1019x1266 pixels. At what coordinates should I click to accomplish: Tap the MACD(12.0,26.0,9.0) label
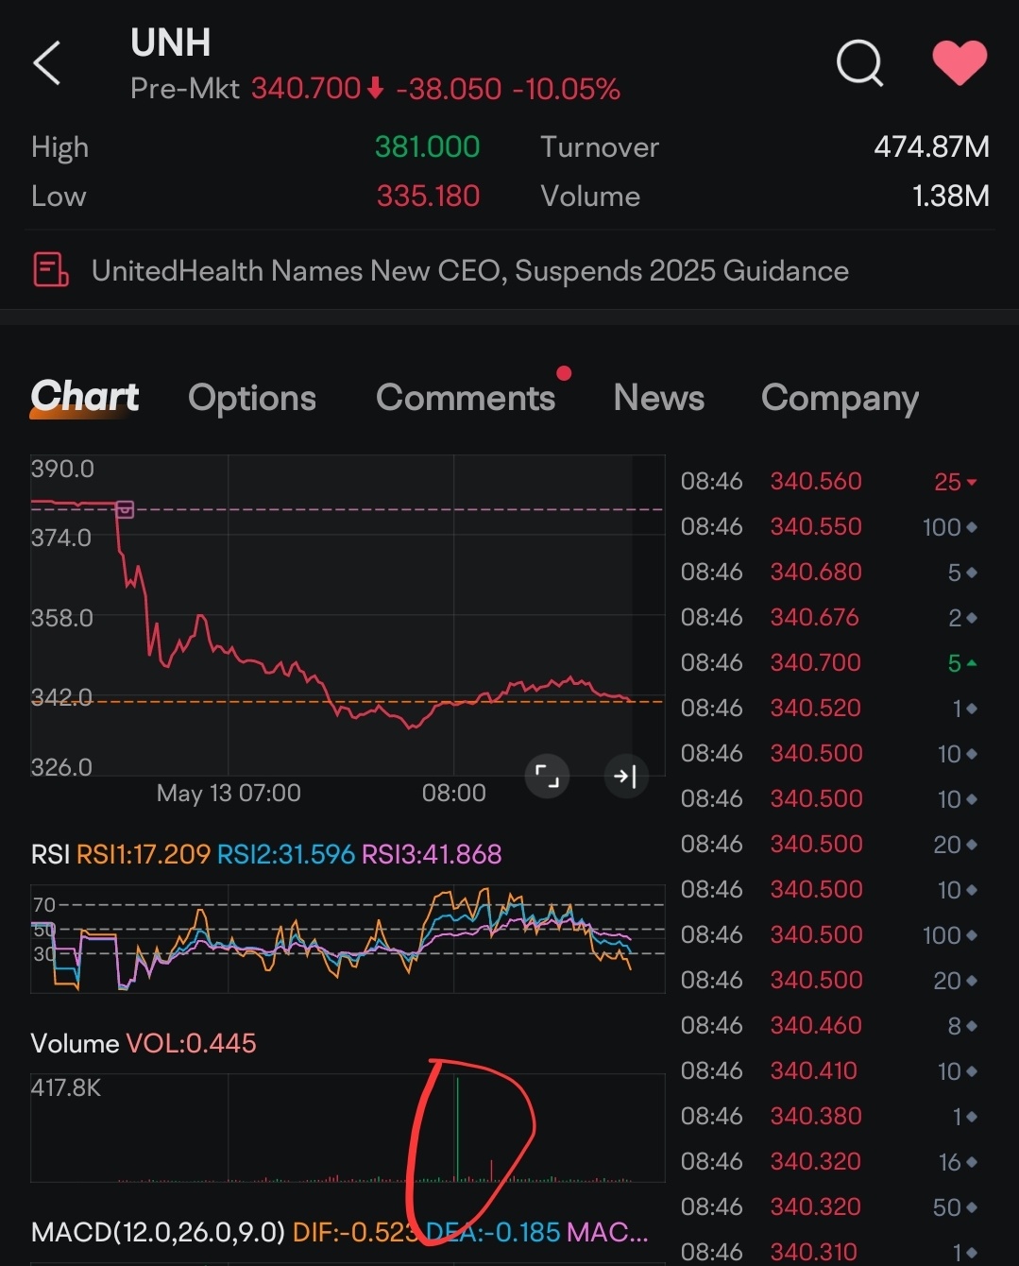[158, 1232]
